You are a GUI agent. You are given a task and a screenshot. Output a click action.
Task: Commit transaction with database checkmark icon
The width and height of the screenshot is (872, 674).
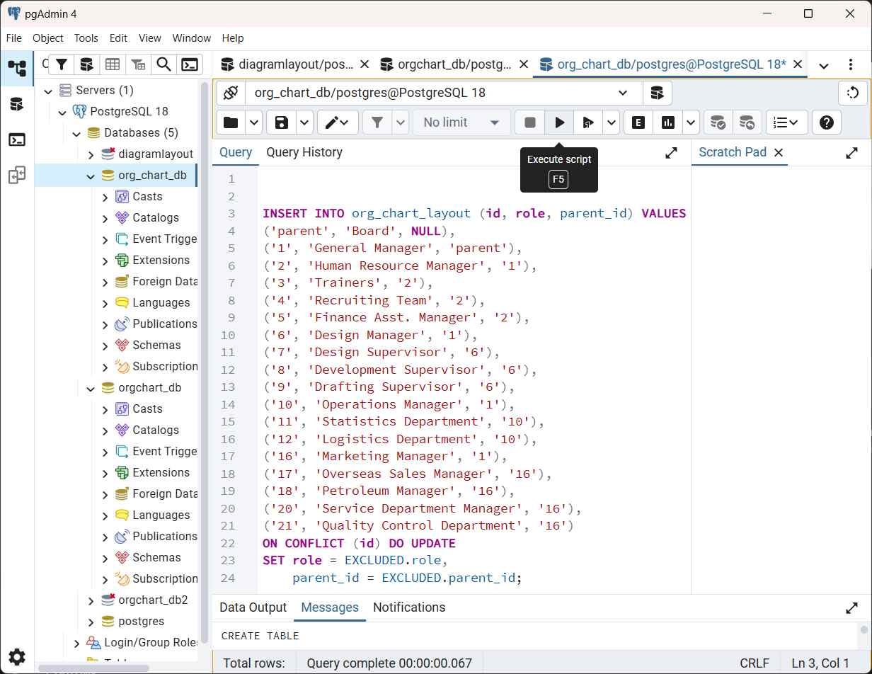718,122
